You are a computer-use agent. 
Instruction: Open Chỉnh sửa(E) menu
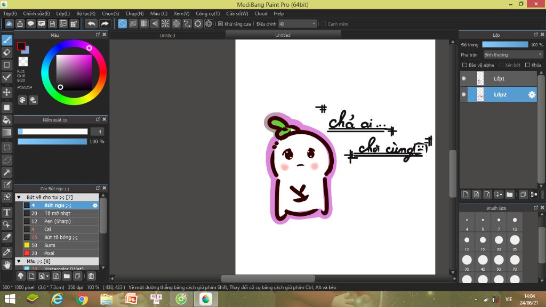coord(37,13)
